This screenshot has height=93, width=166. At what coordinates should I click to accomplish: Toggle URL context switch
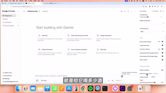pos(163,60)
